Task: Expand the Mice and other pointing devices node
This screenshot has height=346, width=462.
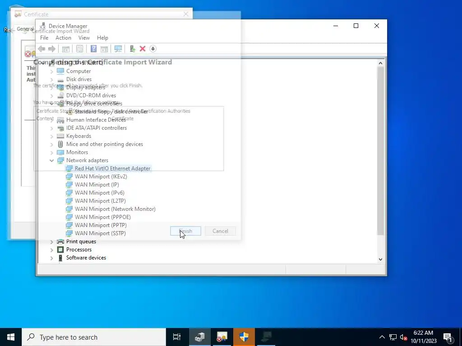Action: [x=51, y=144]
